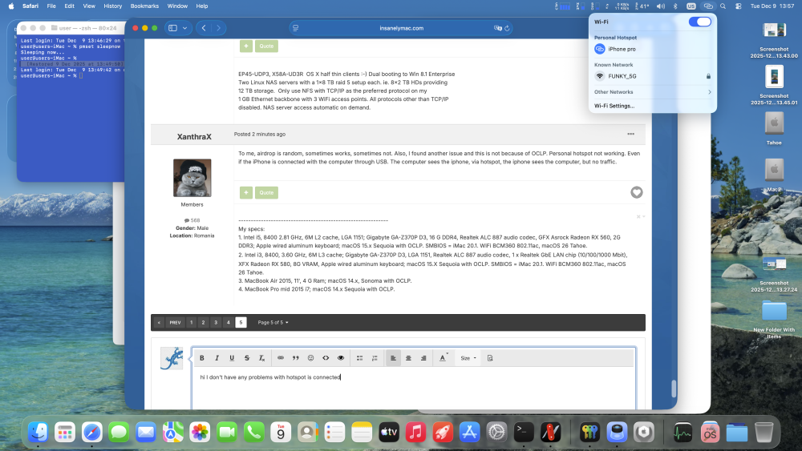Multiquote the top post with the plus button
This screenshot has height=451, width=802.
[246, 46]
